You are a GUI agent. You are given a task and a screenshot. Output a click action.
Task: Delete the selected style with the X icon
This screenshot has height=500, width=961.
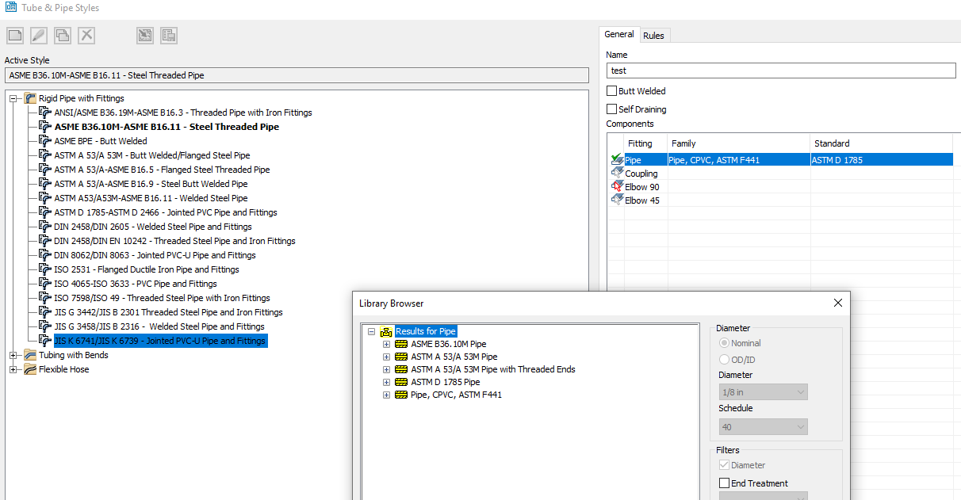coord(86,35)
